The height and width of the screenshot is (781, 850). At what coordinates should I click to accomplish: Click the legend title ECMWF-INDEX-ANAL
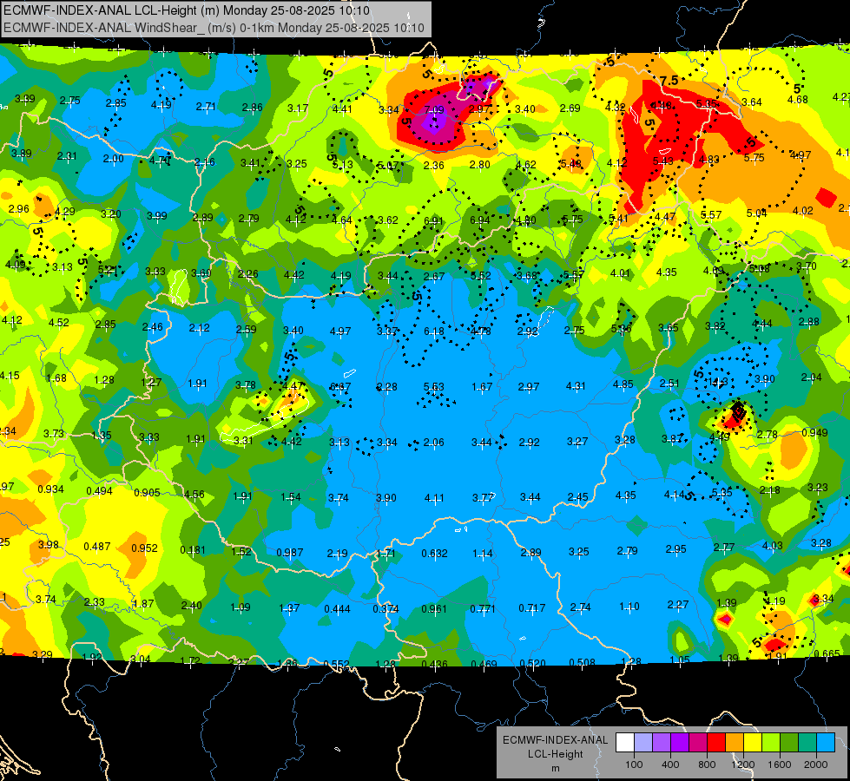[x=556, y=740]
